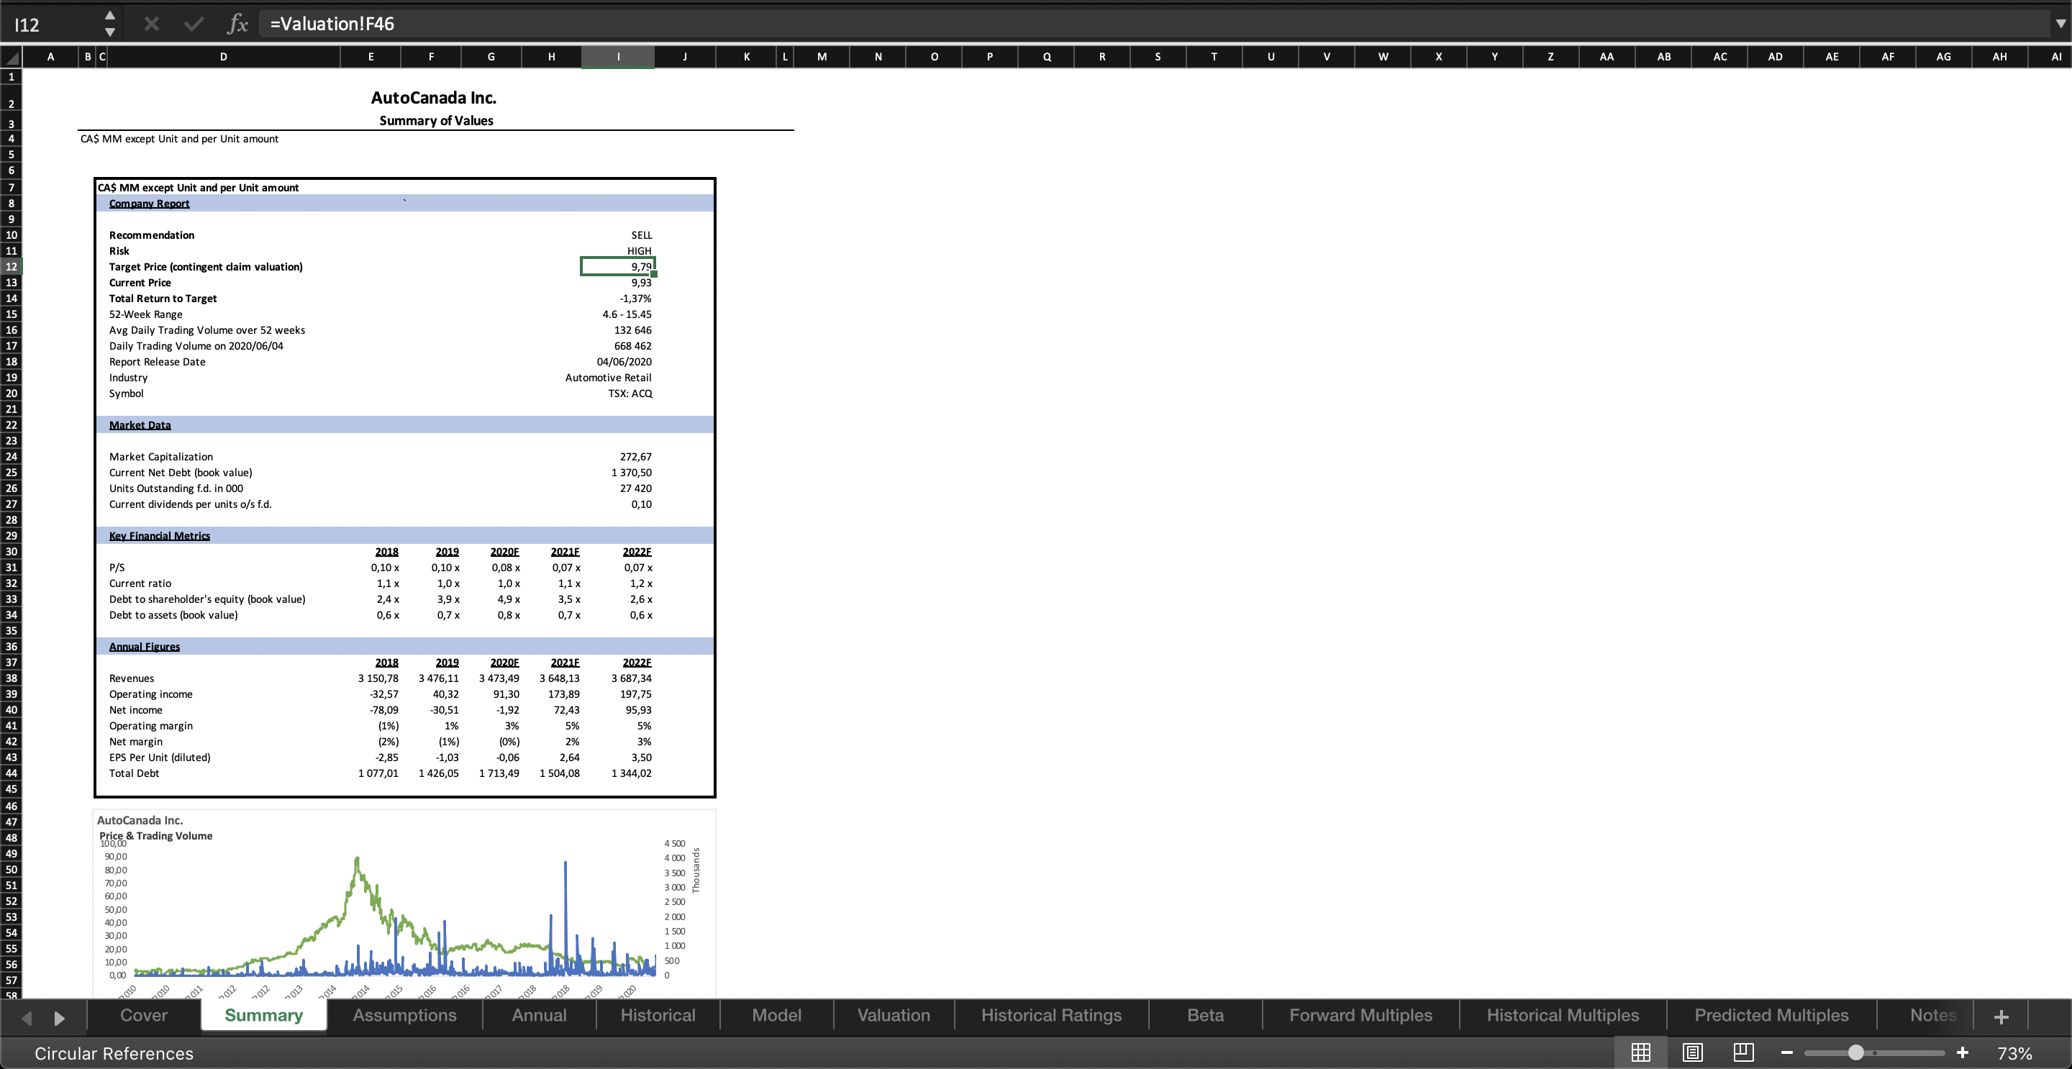The width and height of the screenshot is (2072, 1069).
Task: Click the 2022F Total Debt value 1 344,02
Action: 632,773
